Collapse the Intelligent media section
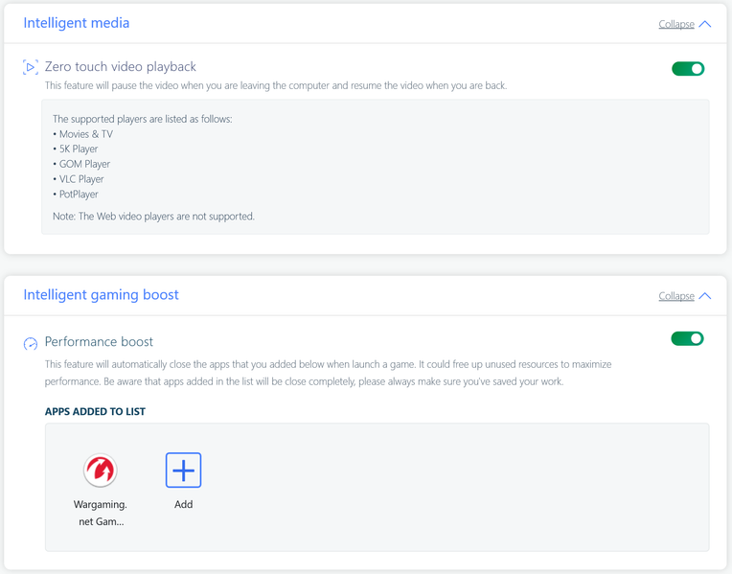 coord(676,24)
